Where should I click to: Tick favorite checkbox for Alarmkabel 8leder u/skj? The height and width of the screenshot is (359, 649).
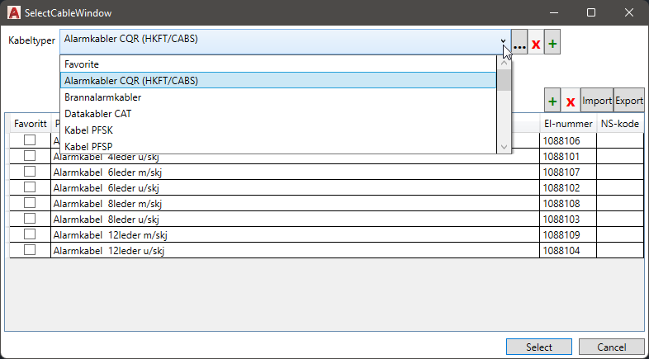coord(30,218)
